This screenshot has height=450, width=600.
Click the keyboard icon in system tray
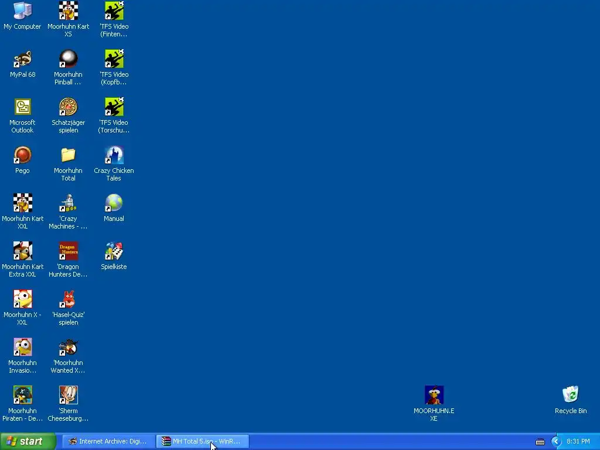[540, 442]
